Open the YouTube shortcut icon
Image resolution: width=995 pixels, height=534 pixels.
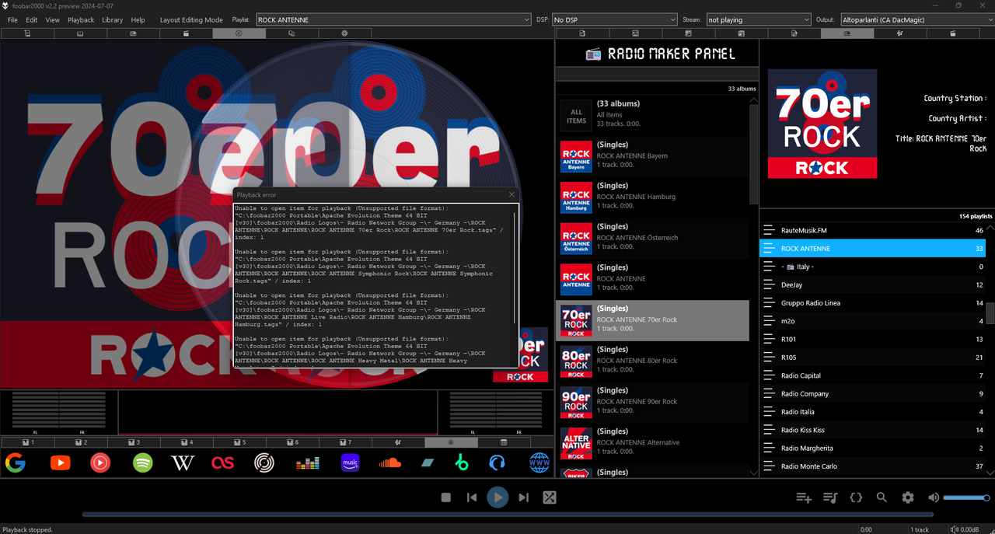[60, 463]
